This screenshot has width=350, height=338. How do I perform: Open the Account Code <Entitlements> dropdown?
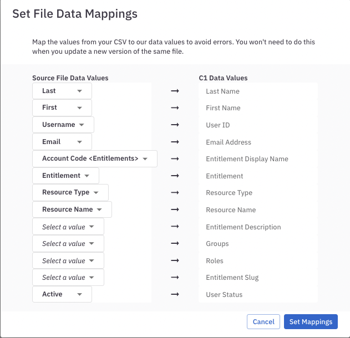(95, 158)
